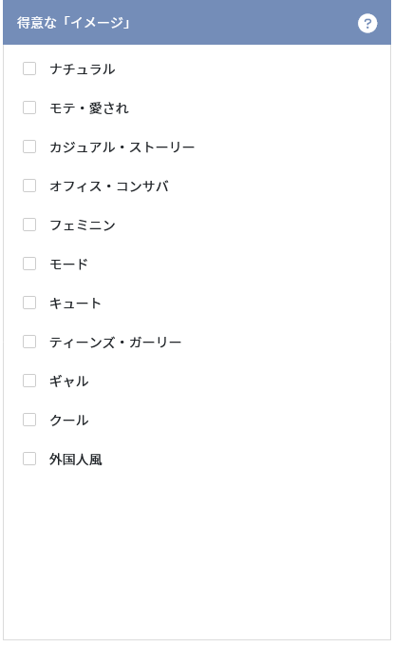Select the ギャル checkbox
The width and height of the screenshot is (394, 647).
(29, 381)
